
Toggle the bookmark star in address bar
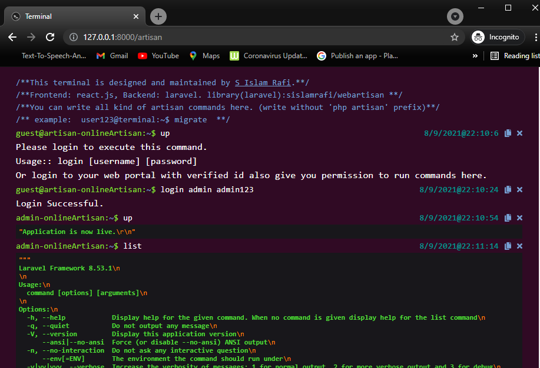coord(454,36)
